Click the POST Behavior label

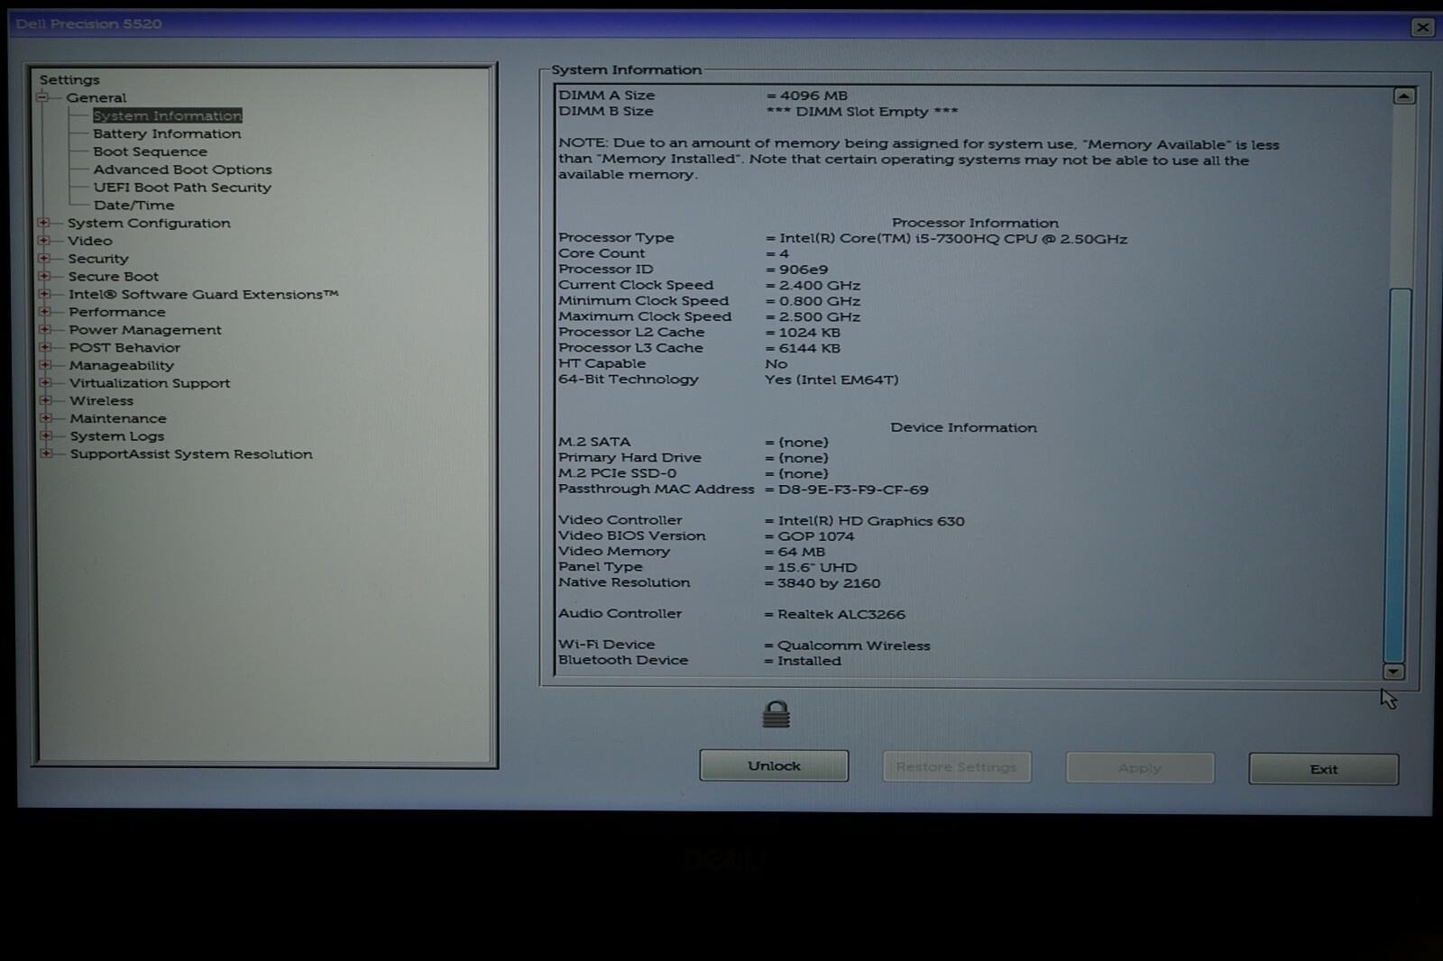[x=124, y=347]
